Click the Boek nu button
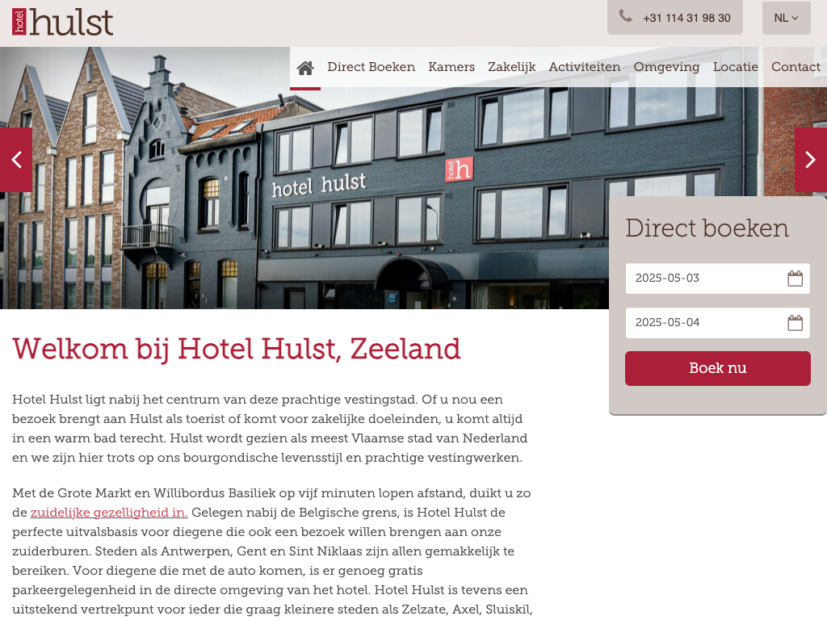The image size is (827, 620). 717,368
